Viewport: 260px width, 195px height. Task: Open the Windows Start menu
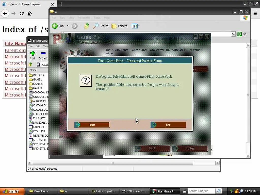(x=12, y=191)
